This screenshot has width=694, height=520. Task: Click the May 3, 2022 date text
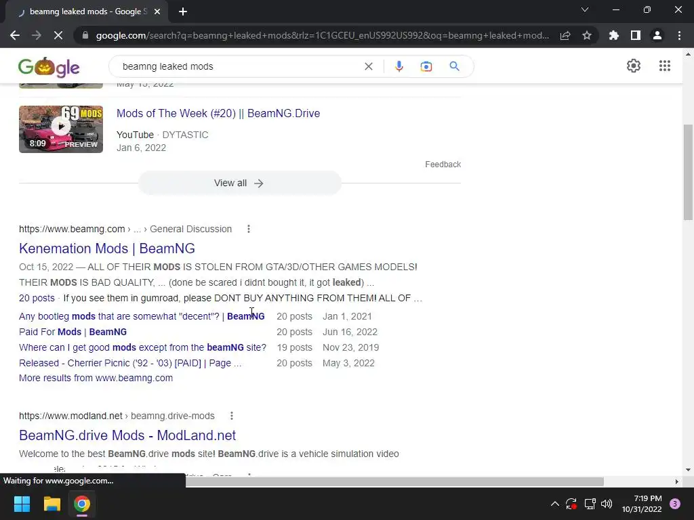[x=348, y=363]
